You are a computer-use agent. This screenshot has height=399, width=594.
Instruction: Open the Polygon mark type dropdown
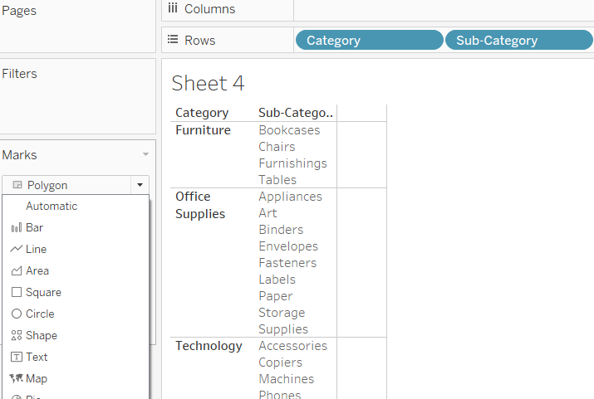click(x=140, y=185)
